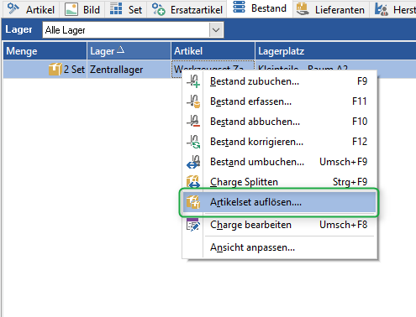The image size is (416, 317).
Task: Open the Set tab
Action: coord(126,10)
